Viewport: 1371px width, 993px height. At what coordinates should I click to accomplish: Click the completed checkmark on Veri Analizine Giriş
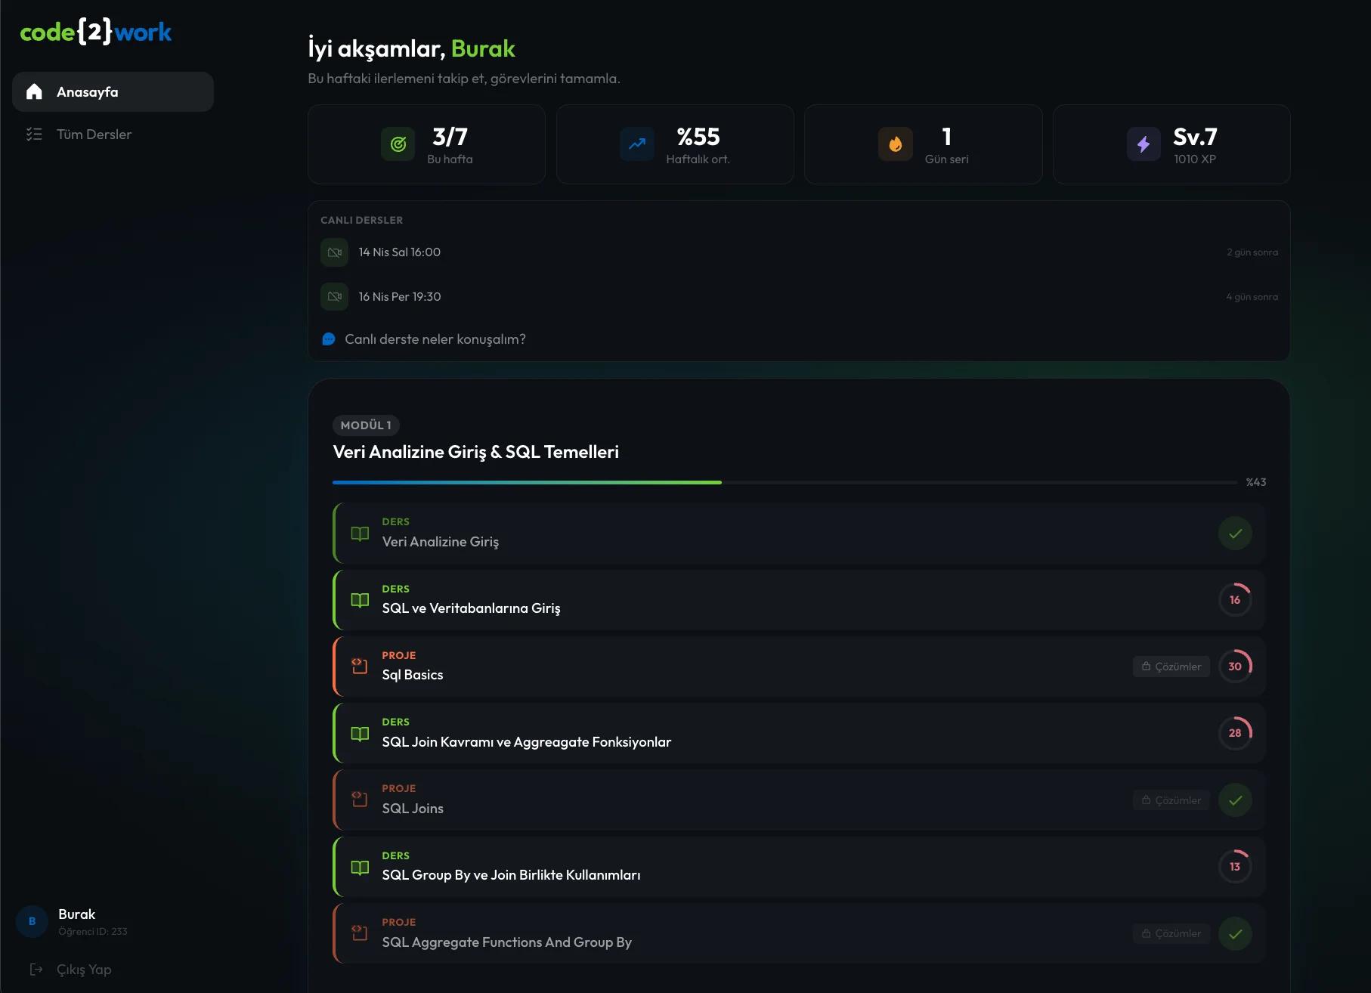[x=1235, y=534]
